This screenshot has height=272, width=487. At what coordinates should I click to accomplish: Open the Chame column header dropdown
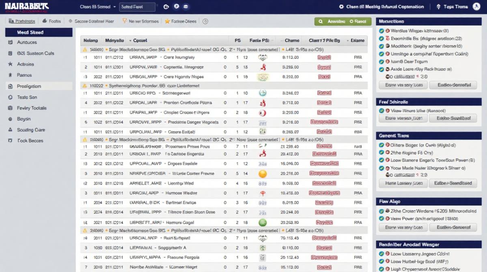[281, 40]
